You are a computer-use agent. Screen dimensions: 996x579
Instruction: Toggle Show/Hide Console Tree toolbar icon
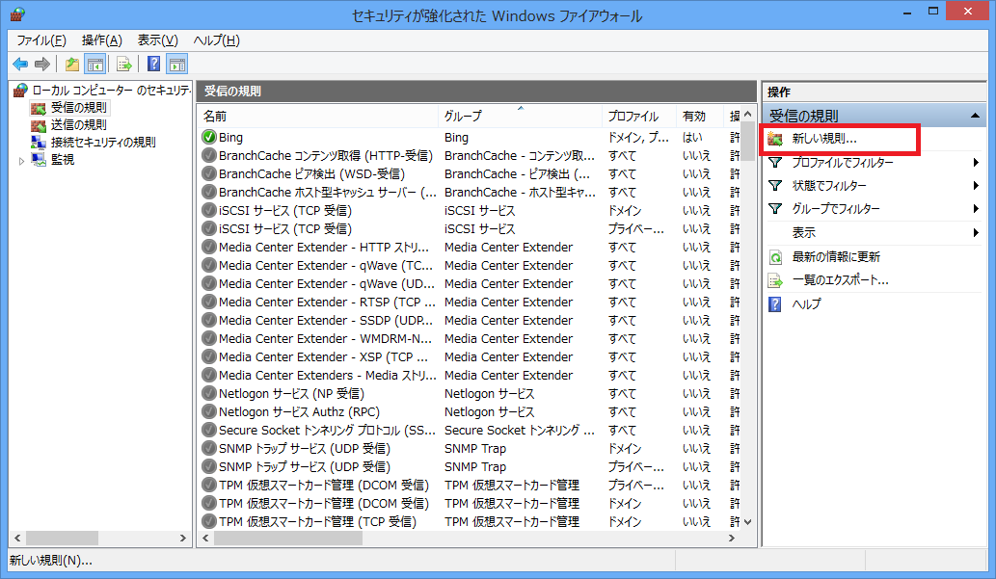click(94, 65)
